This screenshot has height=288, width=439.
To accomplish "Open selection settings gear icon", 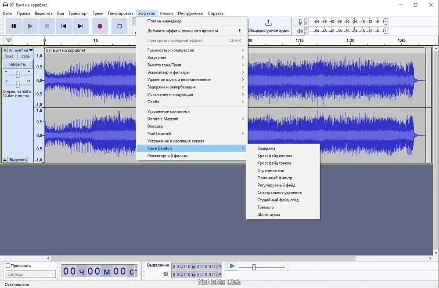I will tap(166, 274).
